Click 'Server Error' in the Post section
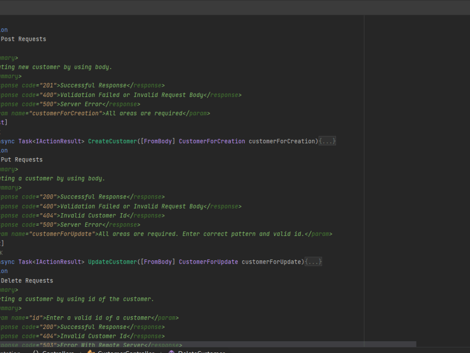The height and width of the screenshot is (353, 470). (x=81, y=104)
